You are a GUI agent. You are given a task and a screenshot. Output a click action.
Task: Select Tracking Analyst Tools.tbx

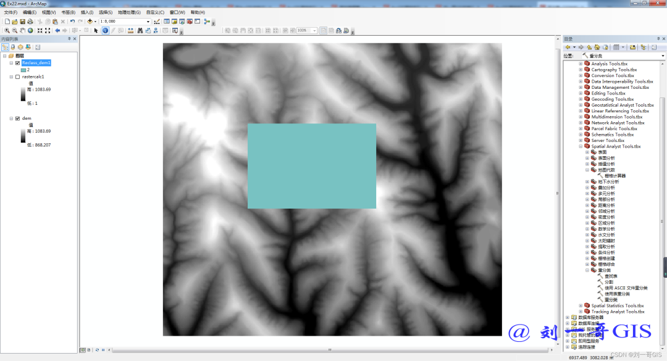(618, 312)
